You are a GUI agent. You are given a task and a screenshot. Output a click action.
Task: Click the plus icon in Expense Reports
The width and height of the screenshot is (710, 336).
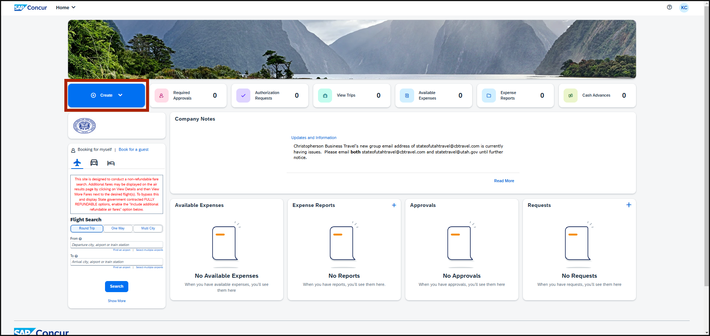coord(394,205)
